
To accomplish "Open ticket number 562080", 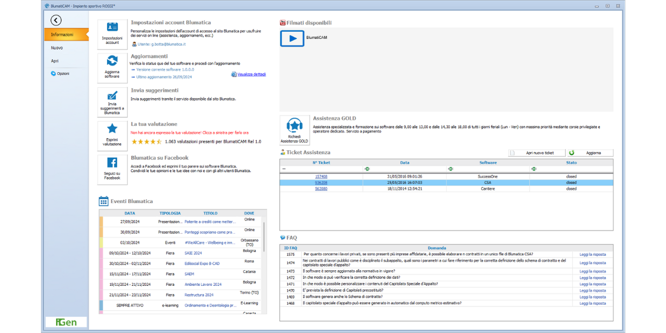I will tap(321, 189).
